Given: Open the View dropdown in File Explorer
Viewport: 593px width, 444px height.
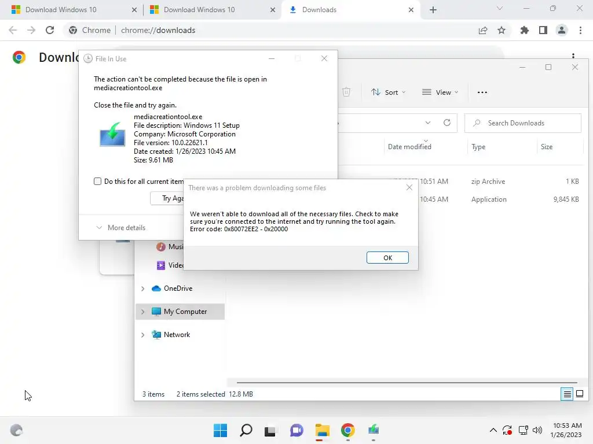Looking at the screenshot, I should pos(441,92).
